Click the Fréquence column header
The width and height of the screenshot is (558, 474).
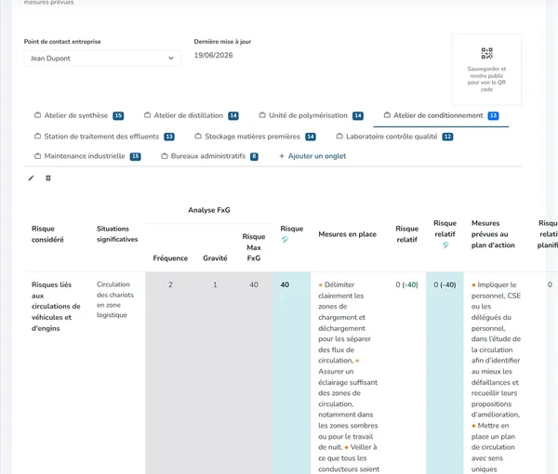click(x=170, y=258)
